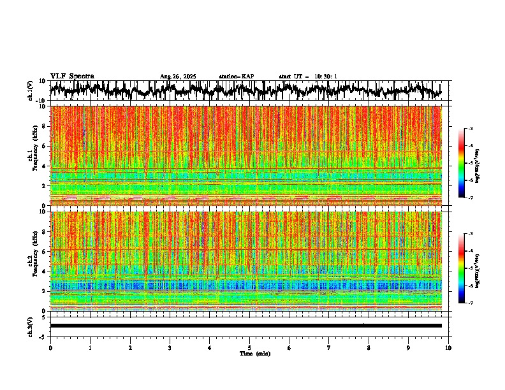Click the "5" tick on the ch.3(V) axis
Viewport: 505px width, 390px height.
tap(45, 317)
